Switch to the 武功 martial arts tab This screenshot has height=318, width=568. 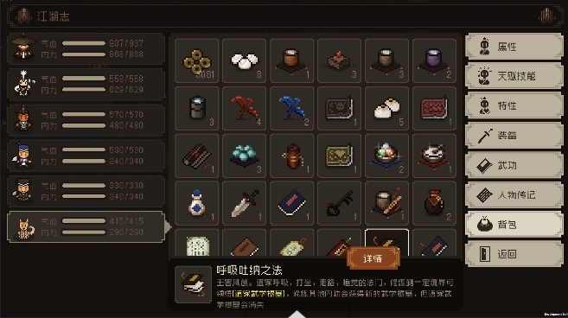click(514, 166)
